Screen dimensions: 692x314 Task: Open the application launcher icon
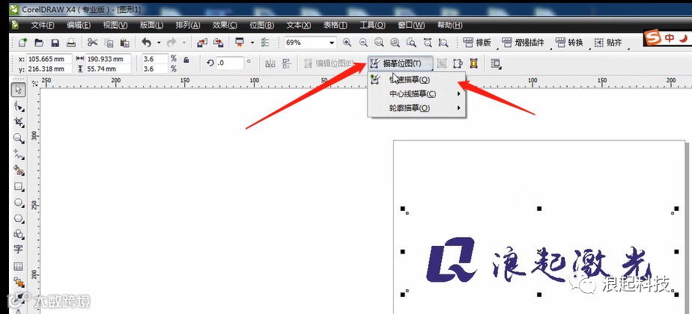click(x=240, y=43)
